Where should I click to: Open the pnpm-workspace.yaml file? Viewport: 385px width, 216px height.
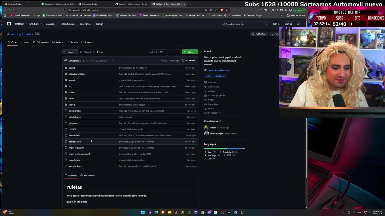[79, 154]
